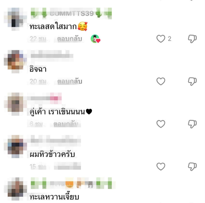The image size is (205, 203).
Task: Dislike the comment ผมหิวข้าวครับ
Action: [x=192, y=167]
